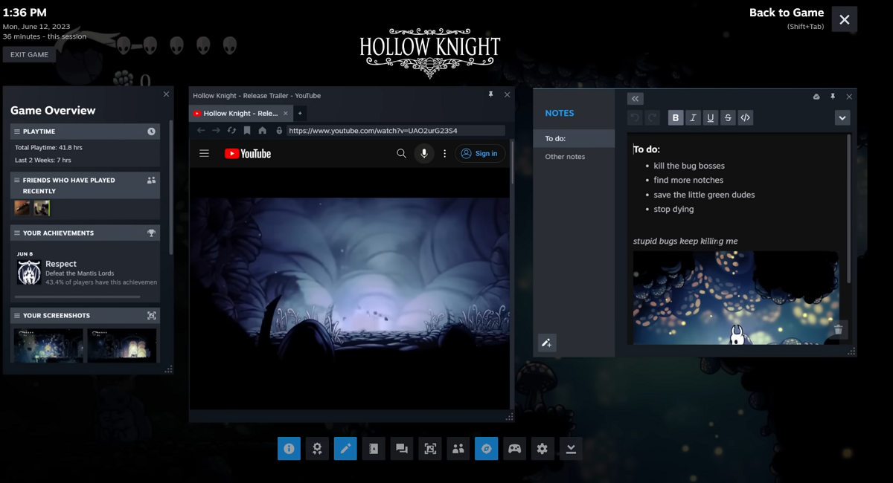Screen dimensions: 893x483
Task: Open the achievements panel from the overlay toolbar
Action: pyautogui.click(x=317, y=448)
